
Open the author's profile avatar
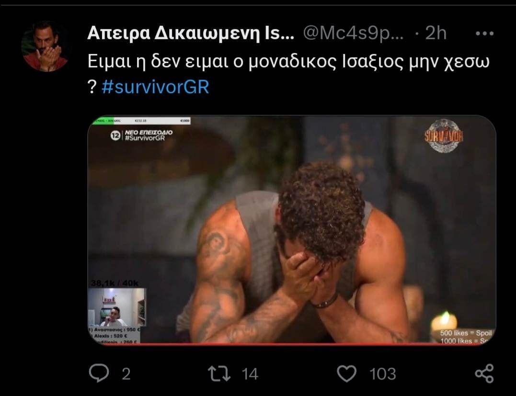[46, 46]
